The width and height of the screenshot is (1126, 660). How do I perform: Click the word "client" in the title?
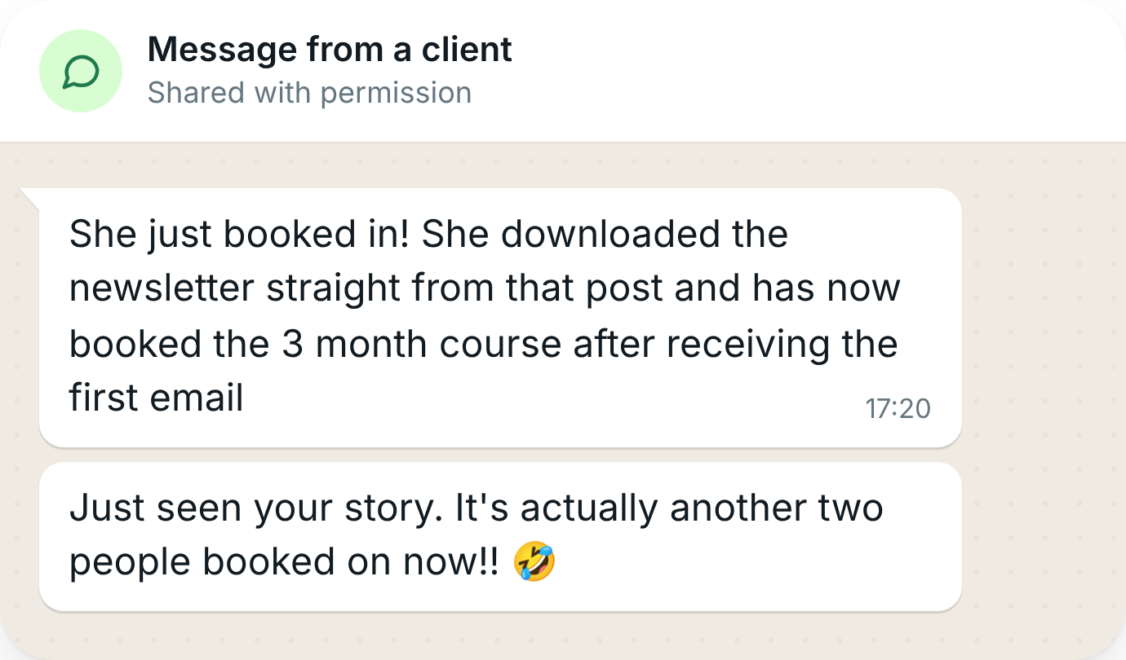click(467, 50)
